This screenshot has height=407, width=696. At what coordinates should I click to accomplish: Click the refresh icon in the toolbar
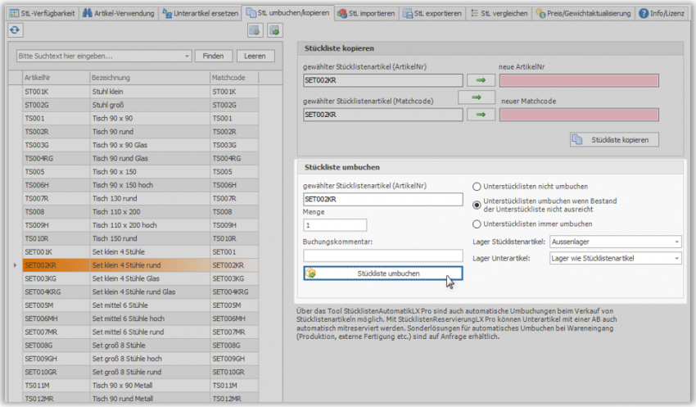click(15, 30)
